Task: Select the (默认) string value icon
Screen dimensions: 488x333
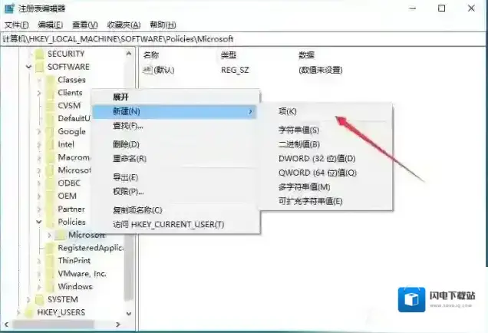Action: 149,70
